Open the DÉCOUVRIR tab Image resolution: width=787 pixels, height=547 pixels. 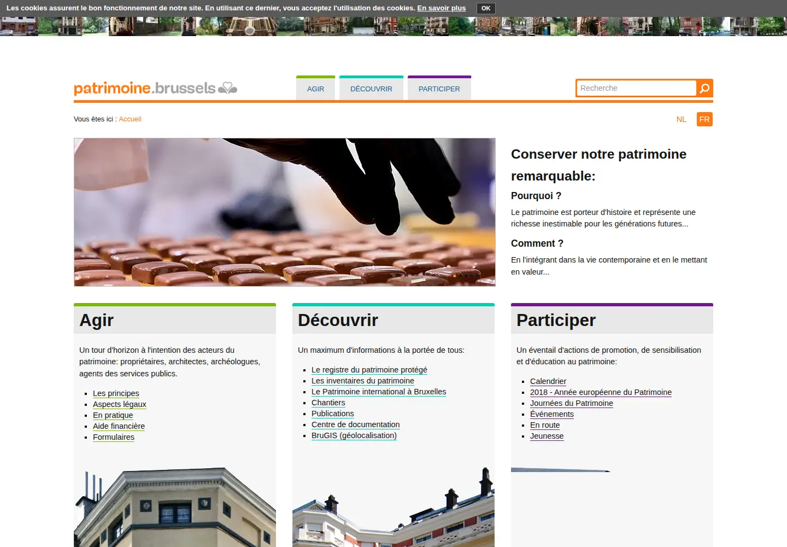tap(371, 89)
